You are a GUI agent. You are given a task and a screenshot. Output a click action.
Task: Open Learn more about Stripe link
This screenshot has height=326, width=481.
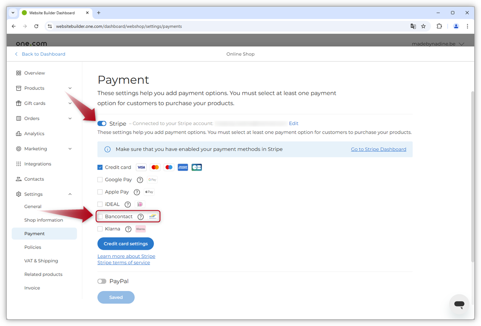tap(127, 256)
